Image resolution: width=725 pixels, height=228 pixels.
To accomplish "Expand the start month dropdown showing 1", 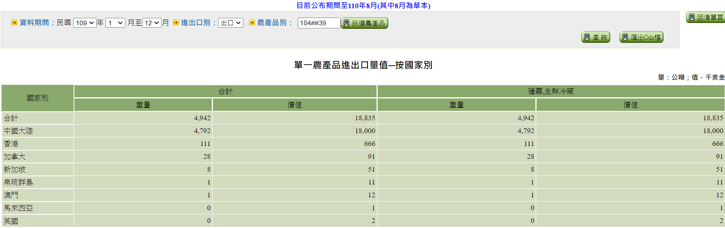I will coord(115,23).
